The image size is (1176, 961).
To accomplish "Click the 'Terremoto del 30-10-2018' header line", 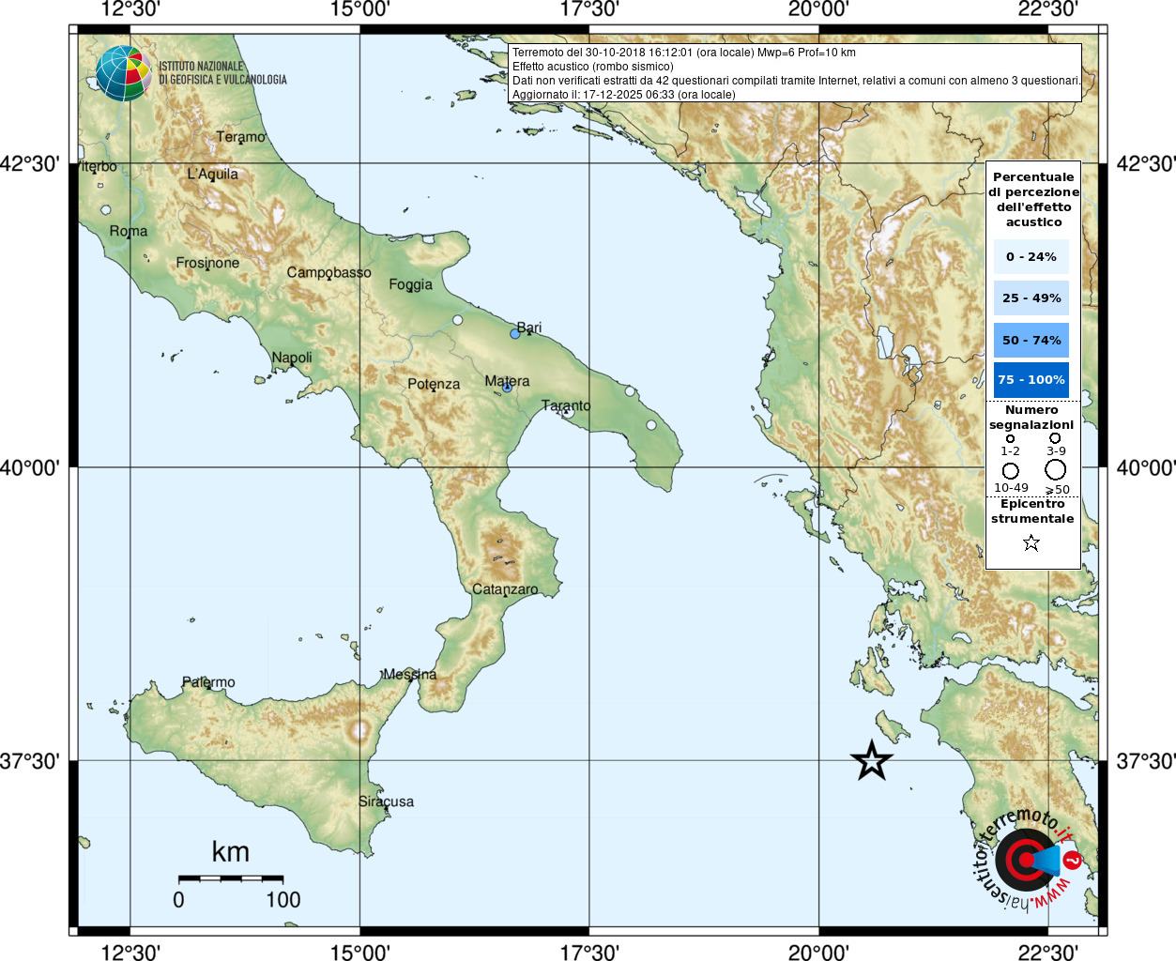I will [683, 53].
